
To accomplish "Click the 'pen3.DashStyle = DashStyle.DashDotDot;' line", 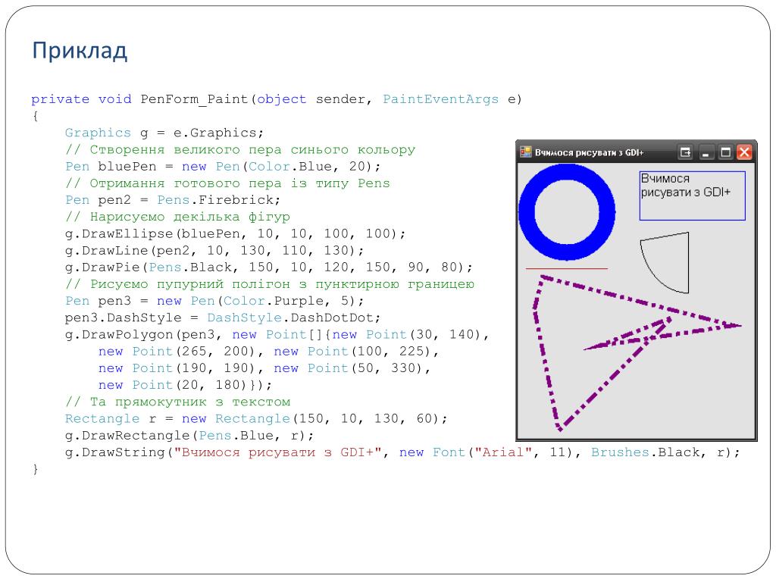I will (223, 318).
